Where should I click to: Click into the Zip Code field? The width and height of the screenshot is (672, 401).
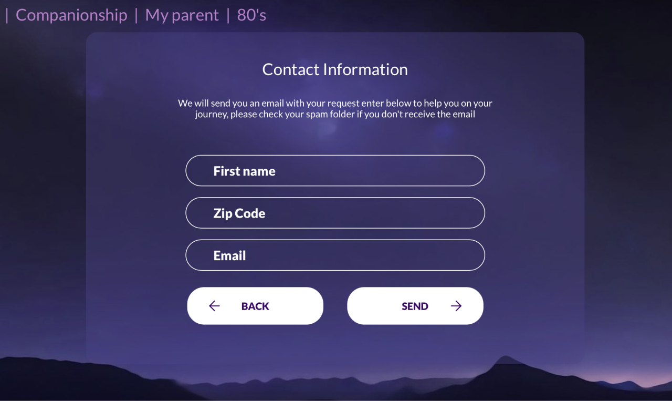[335, 213]
